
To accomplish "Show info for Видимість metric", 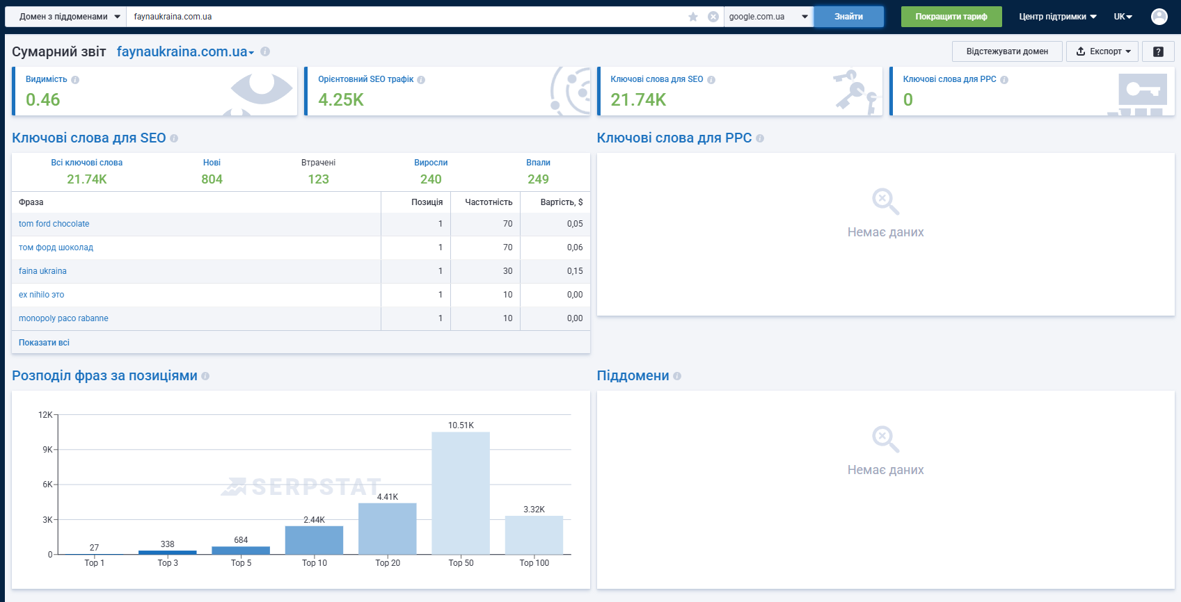I will tap(75, 80).
